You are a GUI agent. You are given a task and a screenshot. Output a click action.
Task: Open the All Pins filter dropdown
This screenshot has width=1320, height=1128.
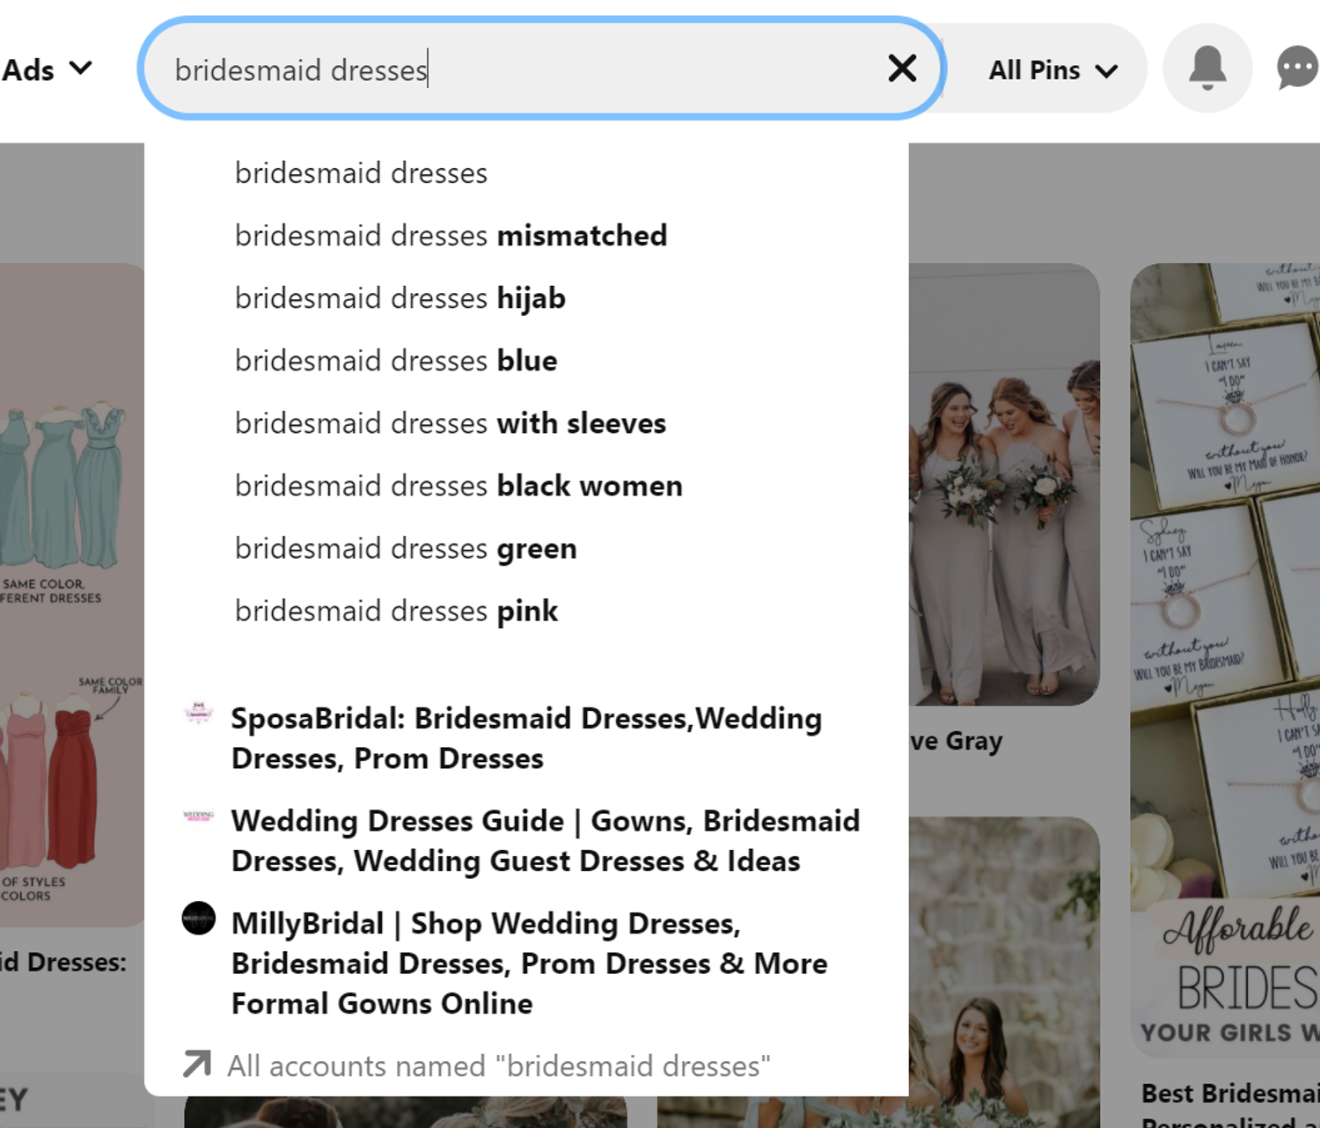point(1052,70)
